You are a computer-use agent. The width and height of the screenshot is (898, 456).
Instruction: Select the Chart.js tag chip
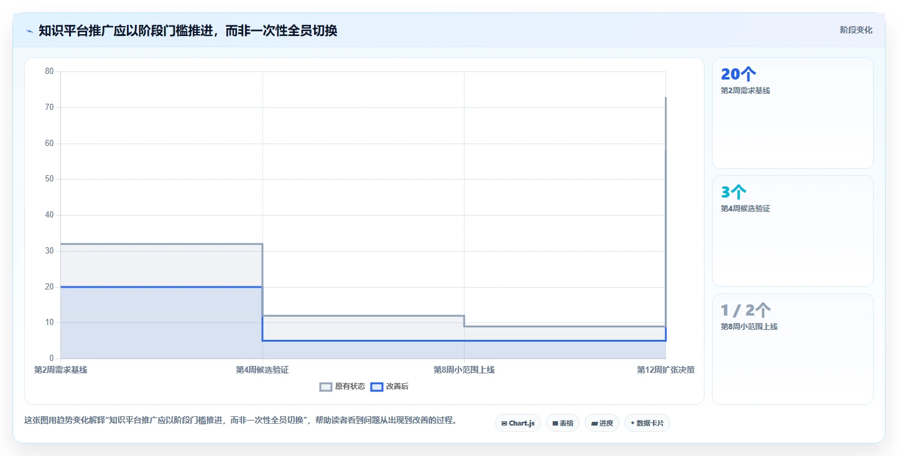[518, 423]
